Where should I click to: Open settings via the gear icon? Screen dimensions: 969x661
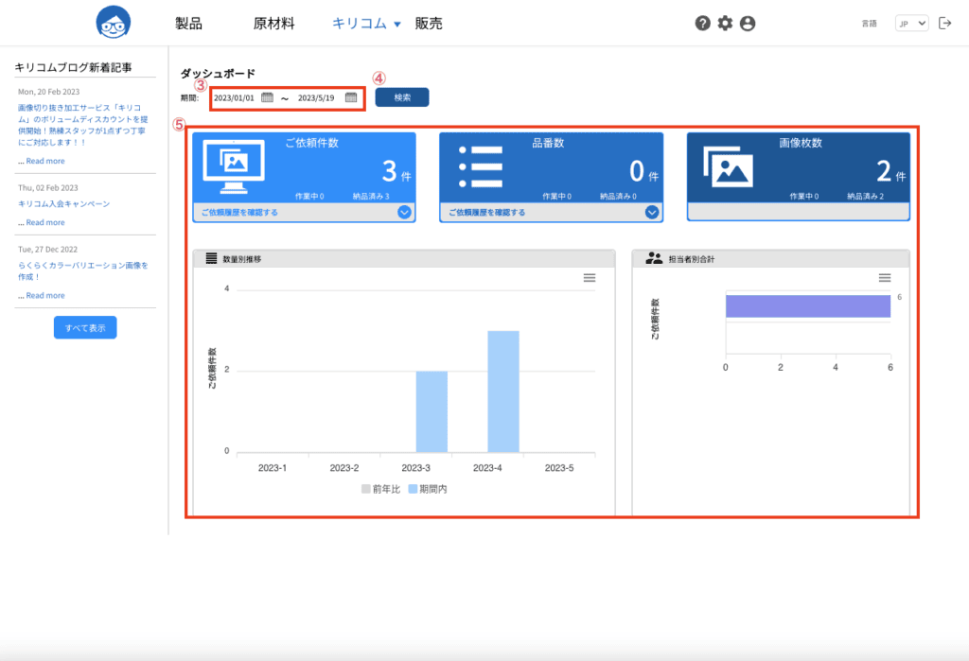point(725,24)
